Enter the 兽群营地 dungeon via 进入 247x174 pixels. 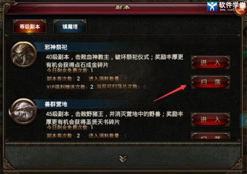tap(211, 120)
